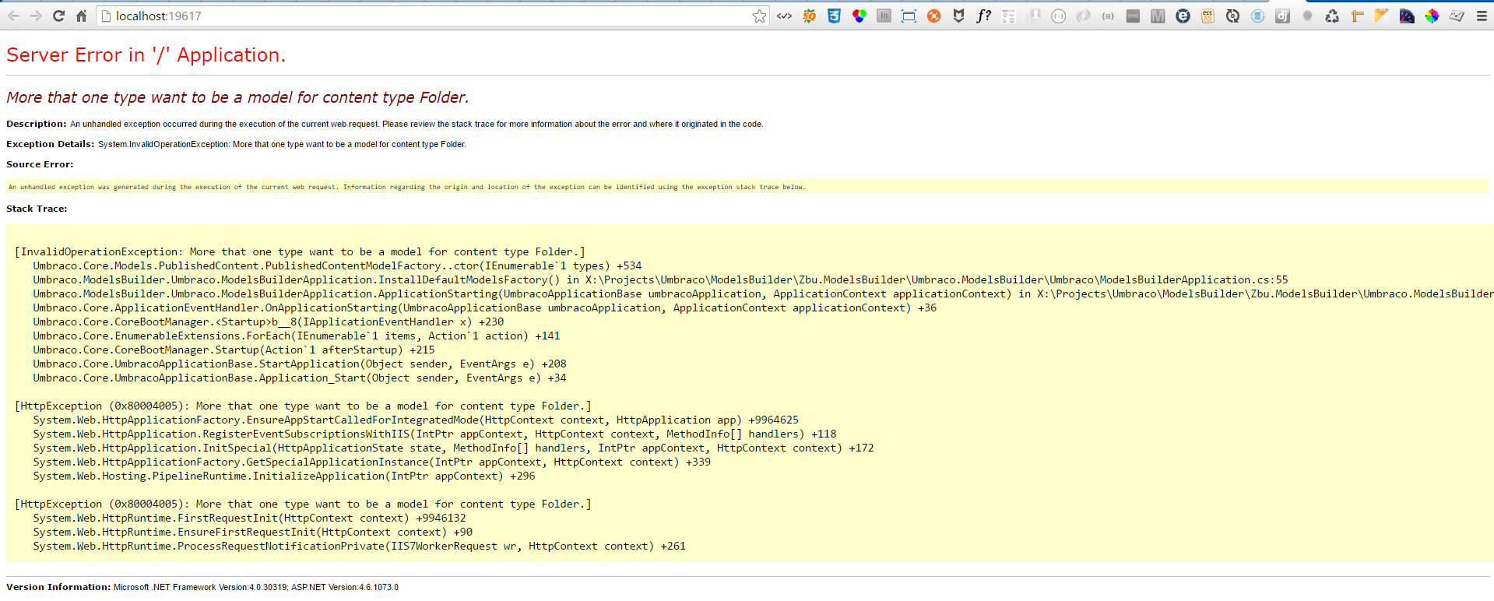Click the EnumerableExtensions.ForEach trace line
The height and width of the screenshot is (601, 1494).
(x=296, y=336)
